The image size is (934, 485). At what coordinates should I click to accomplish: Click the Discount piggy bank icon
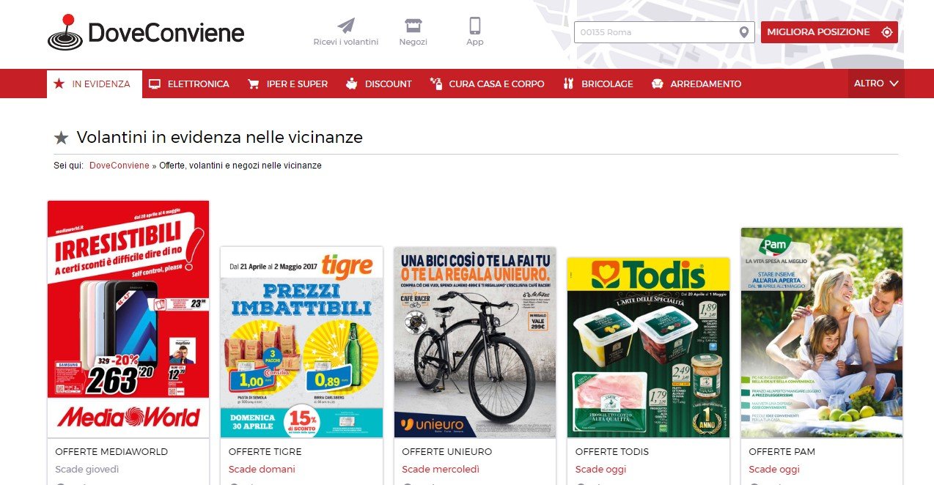[x=352, y=84]
